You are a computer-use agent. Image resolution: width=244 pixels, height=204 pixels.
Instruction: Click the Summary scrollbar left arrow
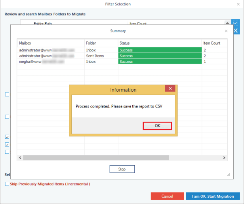[x=20, y=158]
